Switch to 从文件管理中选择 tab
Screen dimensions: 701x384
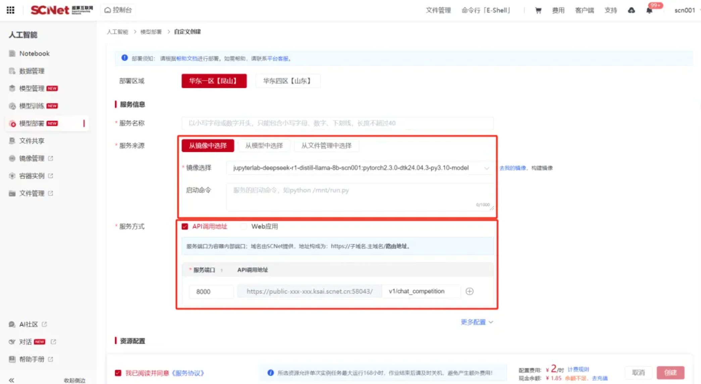pos(326,145)
